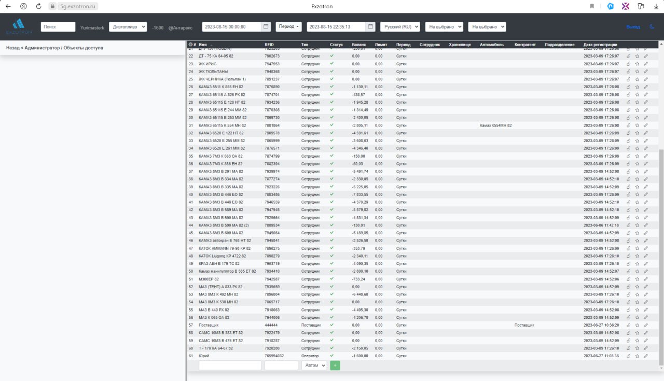Toggle status checkmark for КАМАЗ 6520 Е 255 ММ 82

click(331, 140)
